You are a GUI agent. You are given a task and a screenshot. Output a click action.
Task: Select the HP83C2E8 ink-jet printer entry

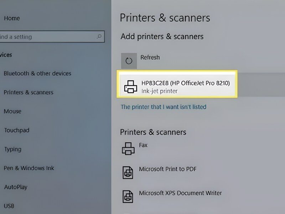[185, 87]
